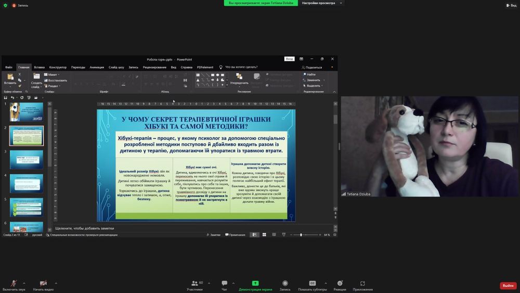Switch to the Вставка ribbon tab
The width and height of the screenshot is (520, 293).
tap(39, 67)
